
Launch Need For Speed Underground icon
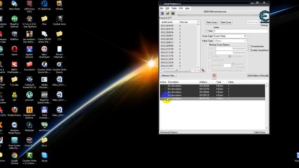point(44,98)
